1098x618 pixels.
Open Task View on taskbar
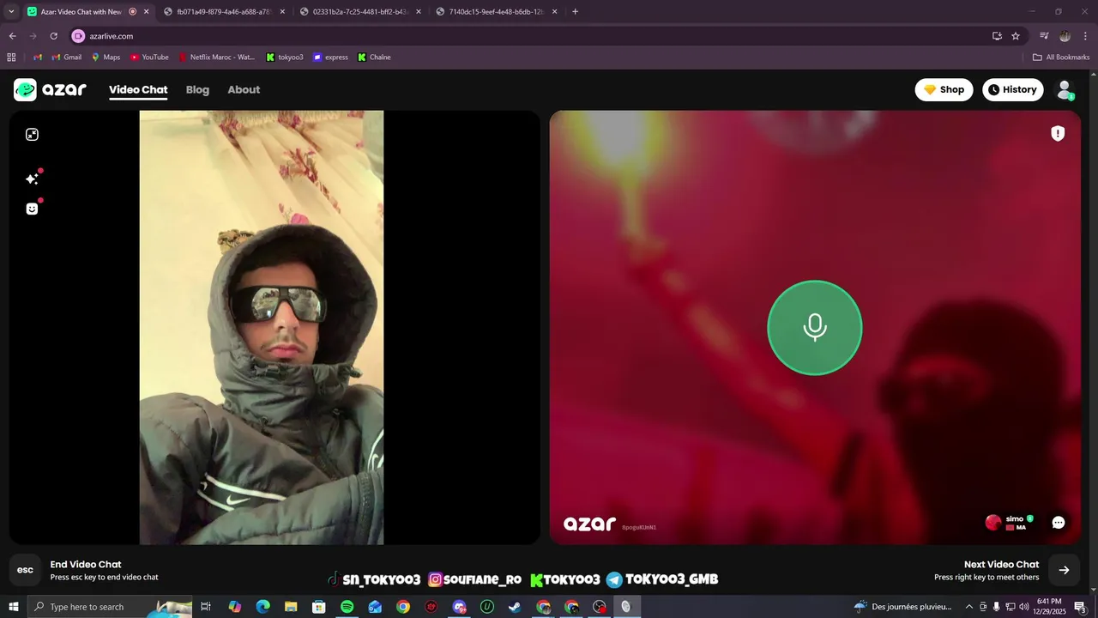[x=206, y=607]
